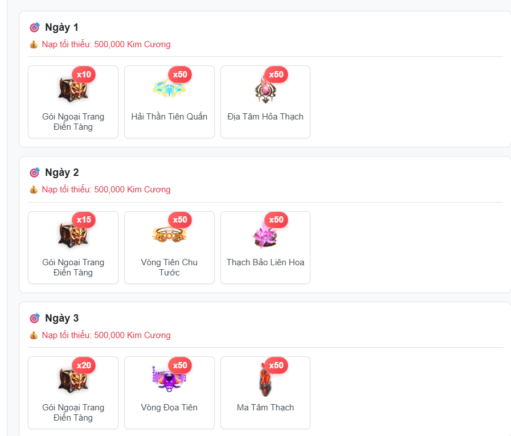Click the Day 1 treasure chest icon
The image size is (511, 436).
(x=73, y=89)
